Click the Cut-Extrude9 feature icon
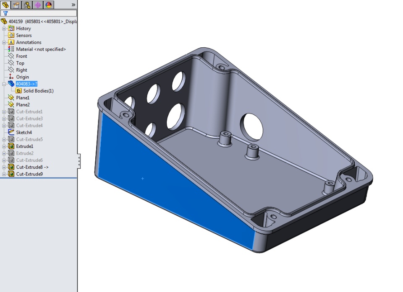The image size is (403, 292). click(11, 174)
